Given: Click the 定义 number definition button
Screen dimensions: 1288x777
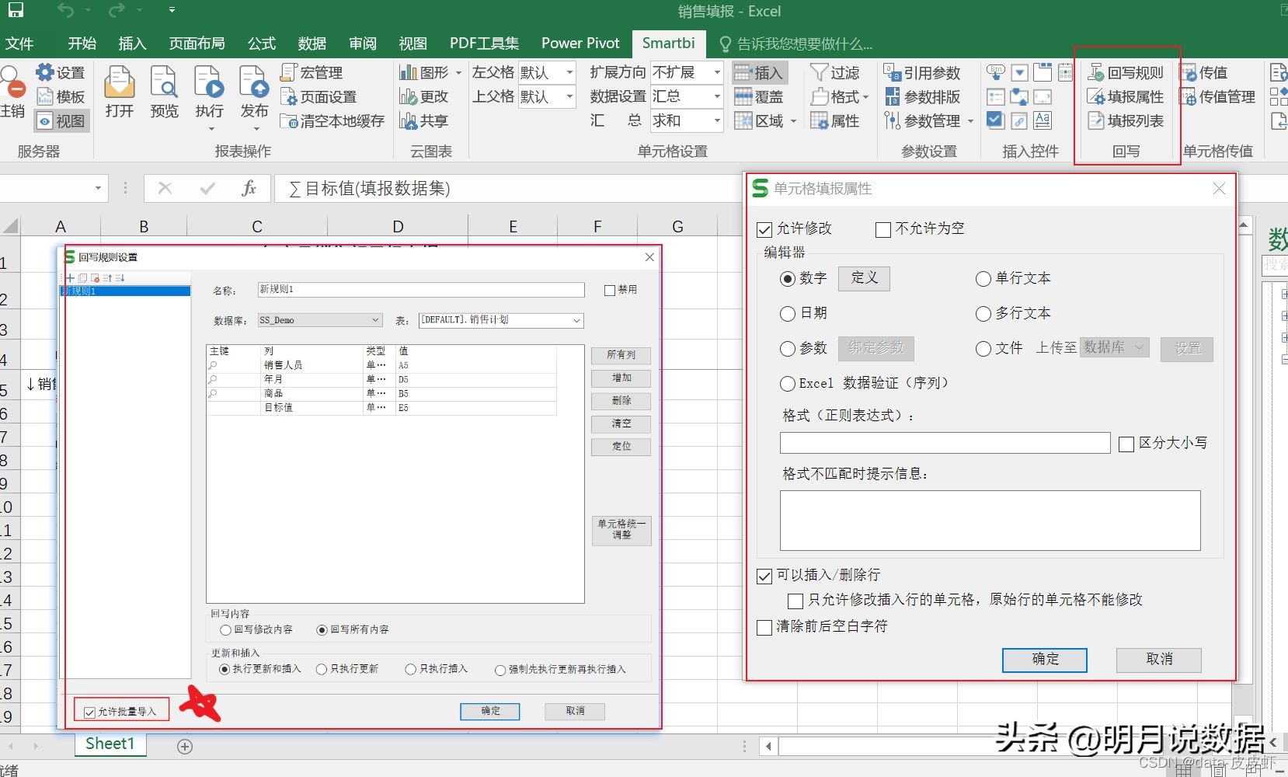Looking at the screenshot, I should point(864,278).
